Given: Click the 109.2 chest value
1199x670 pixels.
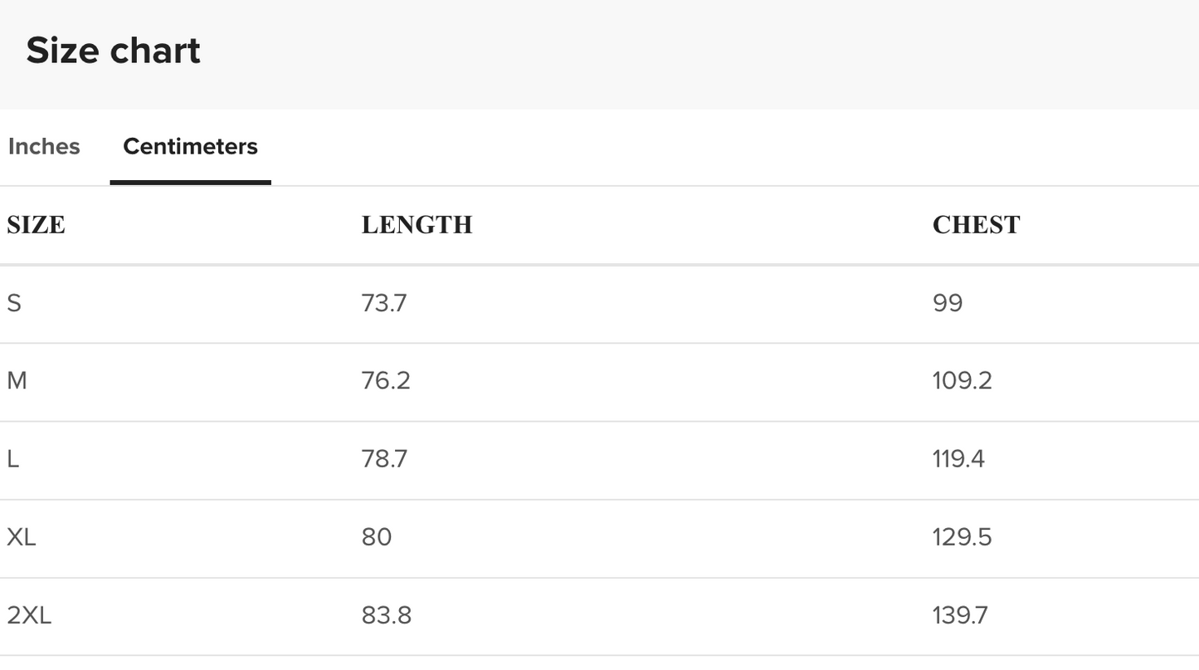Looking at the screenshot, I should [963, 381].
